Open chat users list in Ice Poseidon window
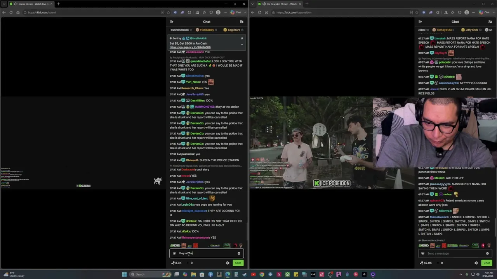The height and width of the screenshot is (279, 497). pyautogui.click(x=490, y=22)
